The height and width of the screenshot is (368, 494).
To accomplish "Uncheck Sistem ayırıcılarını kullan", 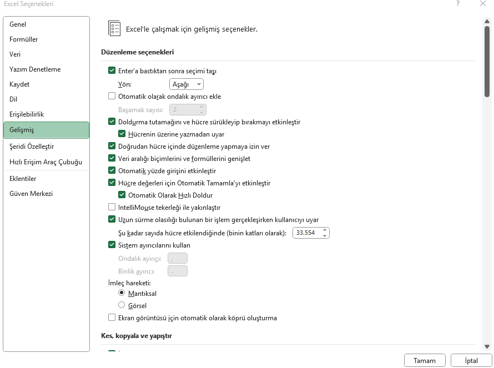I will [x=112, y=245].
